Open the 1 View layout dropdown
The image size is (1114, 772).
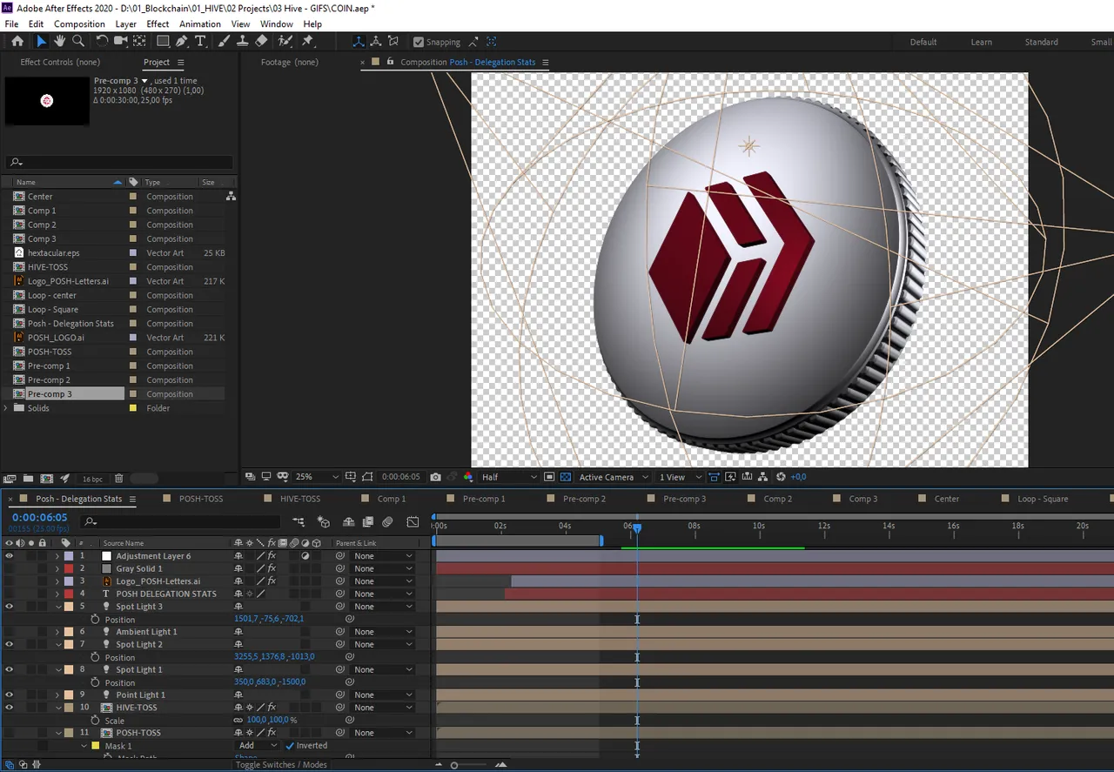pos(680,477)
